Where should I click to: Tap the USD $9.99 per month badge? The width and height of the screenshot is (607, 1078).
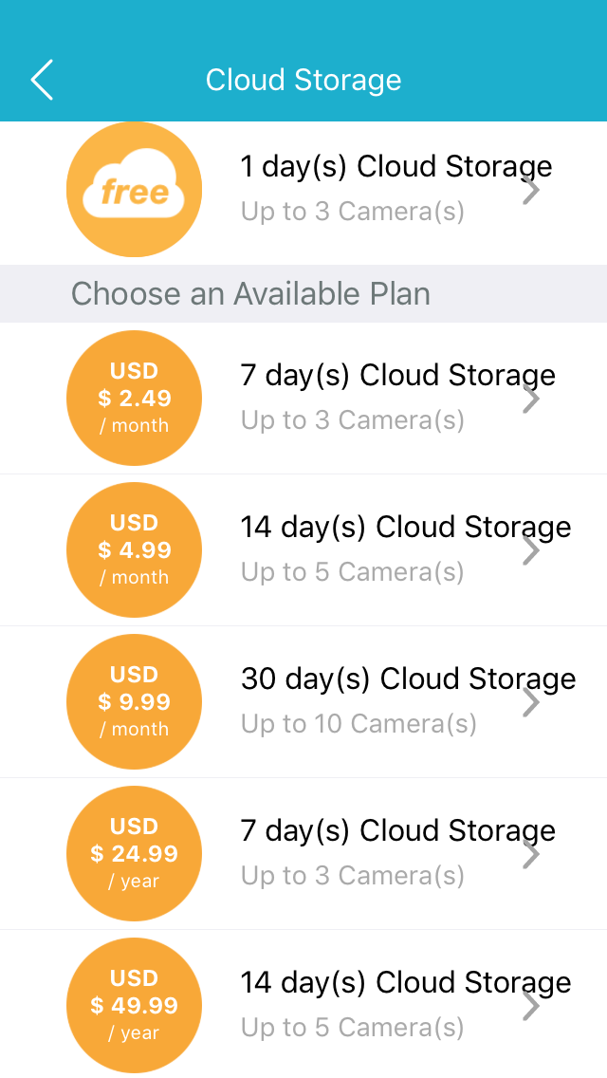click(134, 702)
